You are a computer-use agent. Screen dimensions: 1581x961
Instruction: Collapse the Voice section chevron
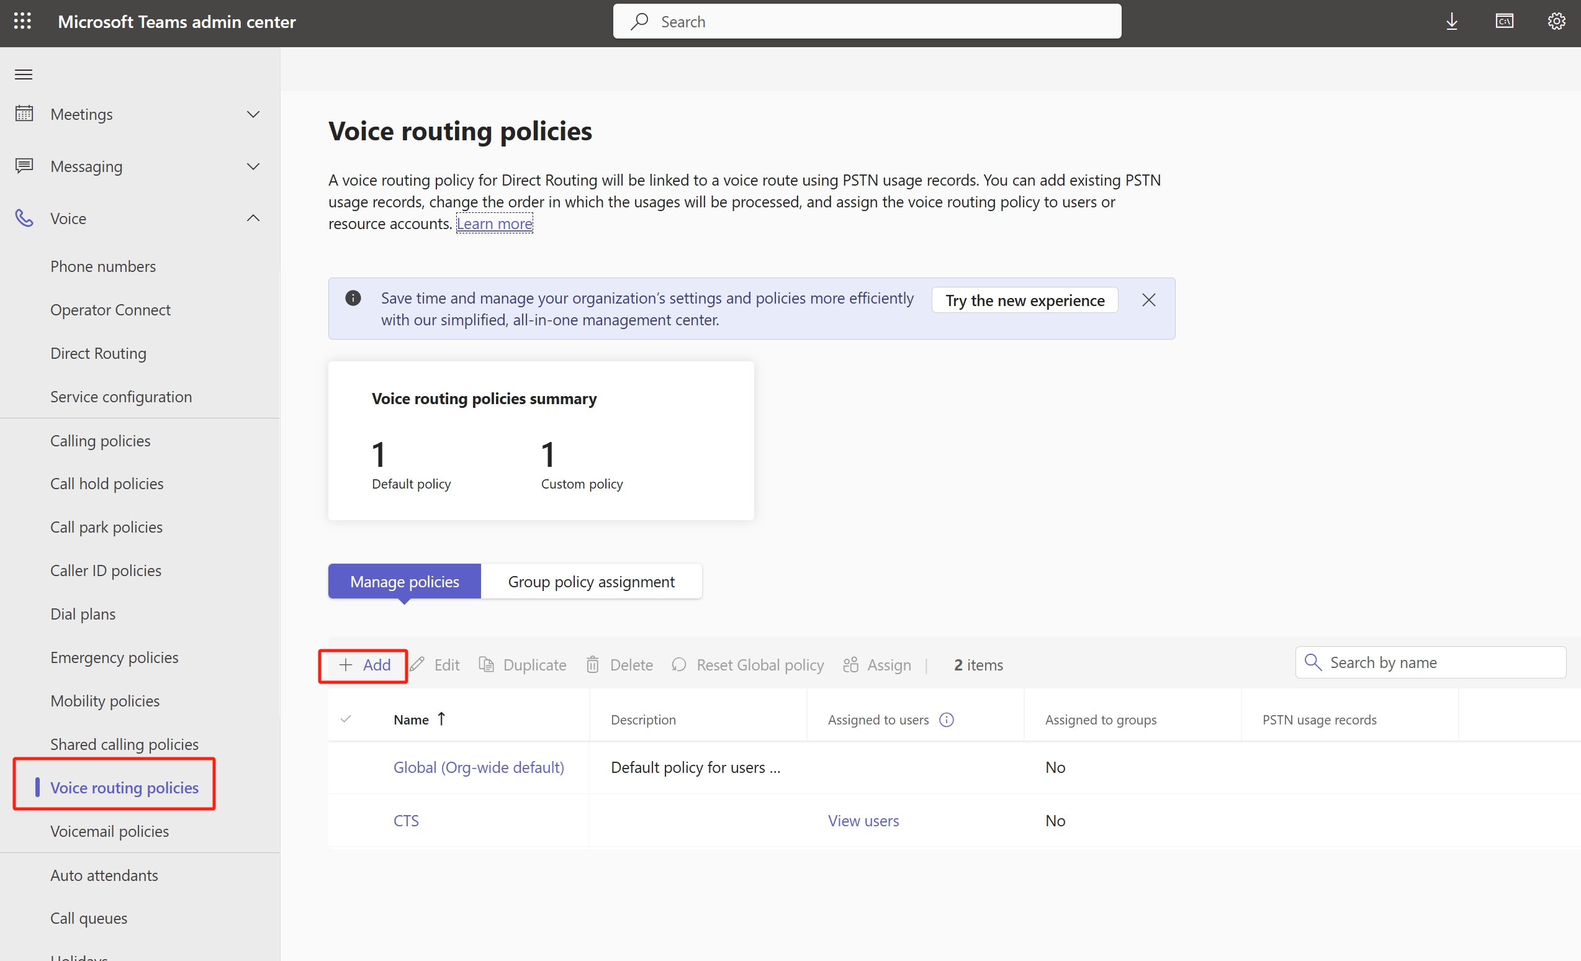pyautogui.click(x=253, y=218)
